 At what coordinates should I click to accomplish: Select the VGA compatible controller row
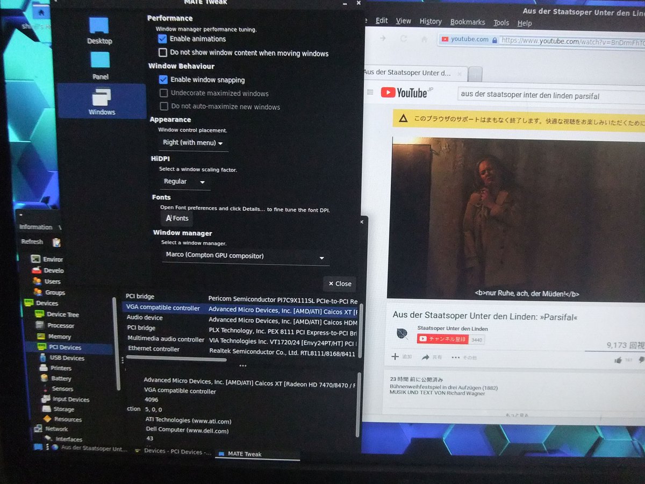(240, 309)
